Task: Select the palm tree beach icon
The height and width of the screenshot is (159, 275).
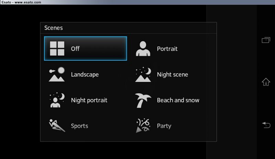Action: tap(143, 100)
